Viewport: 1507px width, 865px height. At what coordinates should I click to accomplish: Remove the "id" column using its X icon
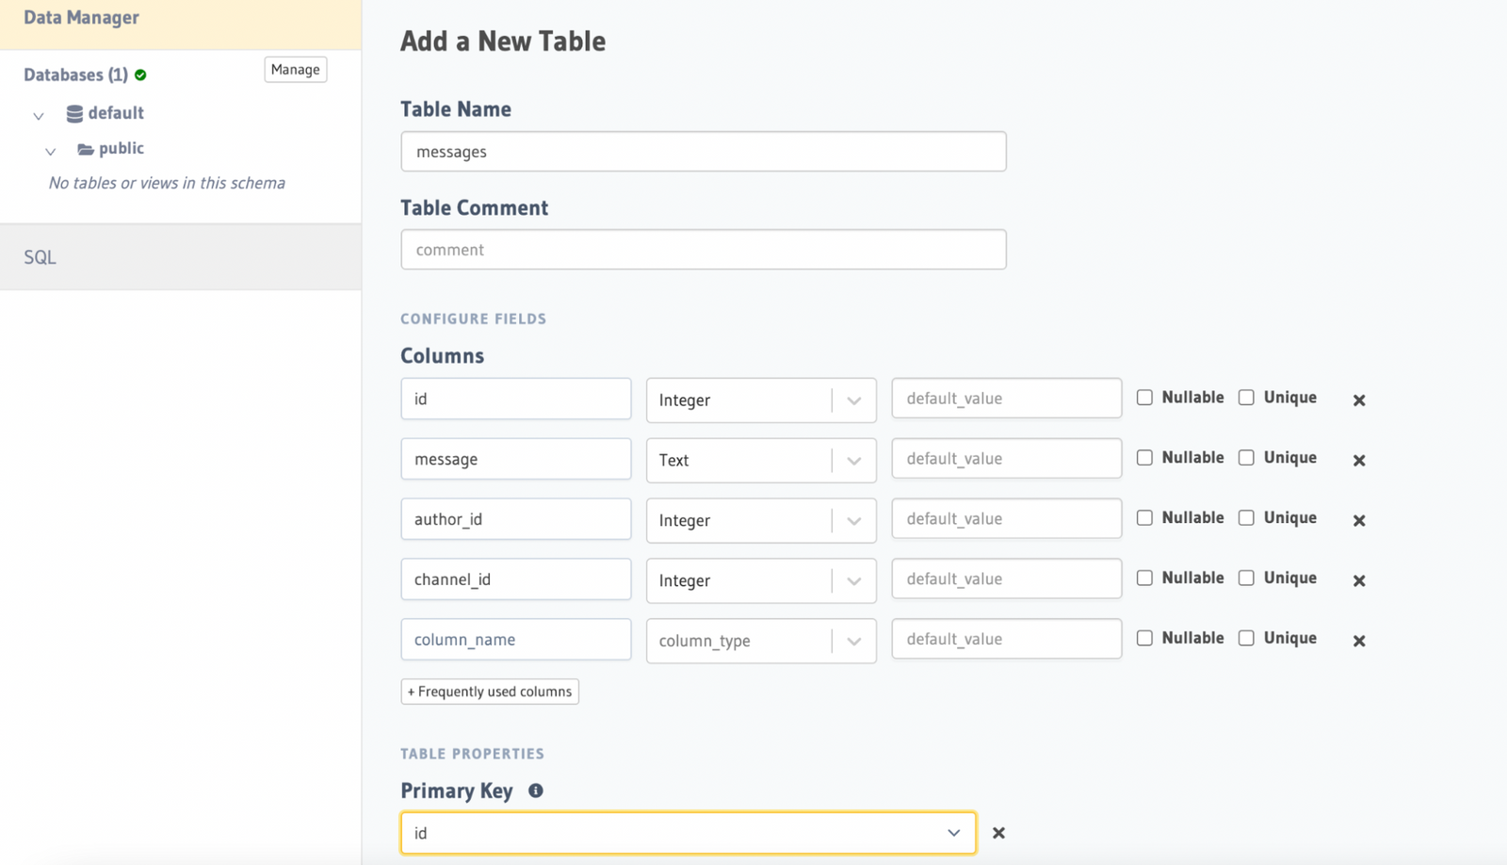(1359, 400)
